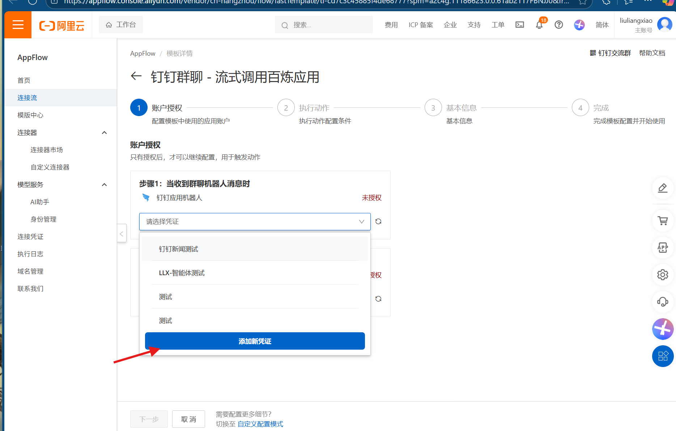Select 钉钉新闻测试 credential option
Image resolution: width=676 pixels, height=431 pixels.
click(255, 249)
